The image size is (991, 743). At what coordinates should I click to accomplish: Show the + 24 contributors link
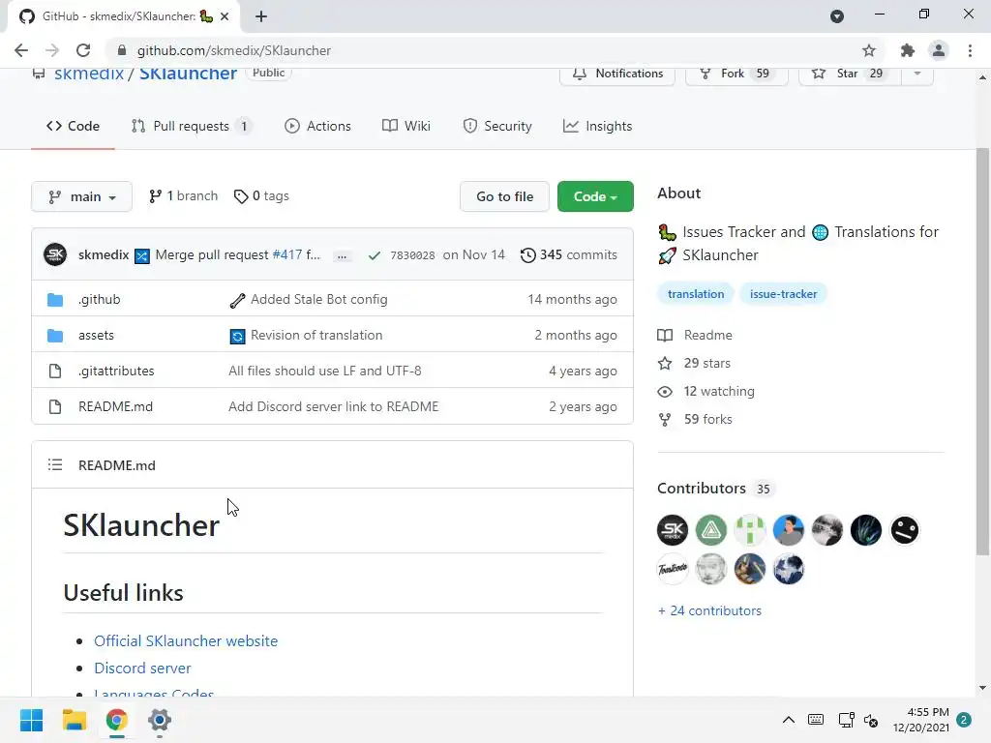[709, 611]
